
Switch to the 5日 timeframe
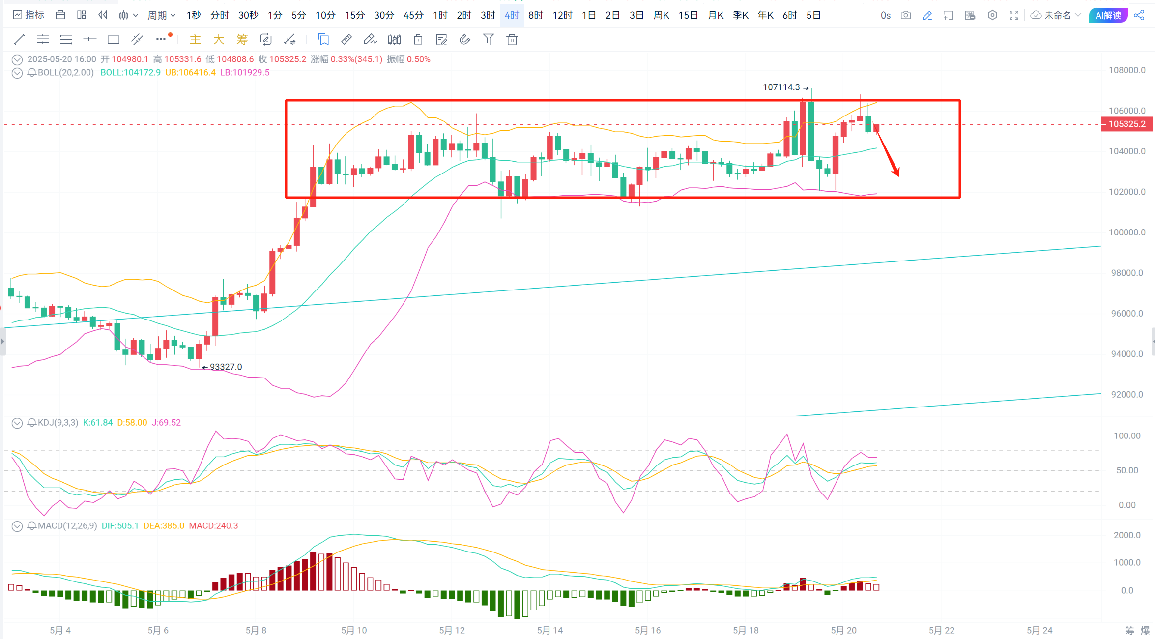(813, 15)
